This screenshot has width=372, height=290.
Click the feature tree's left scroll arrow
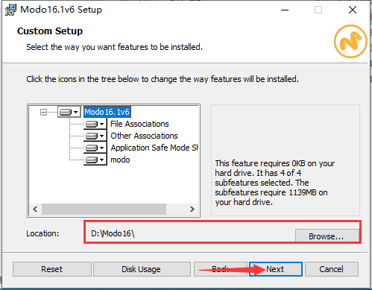[35, 209]
